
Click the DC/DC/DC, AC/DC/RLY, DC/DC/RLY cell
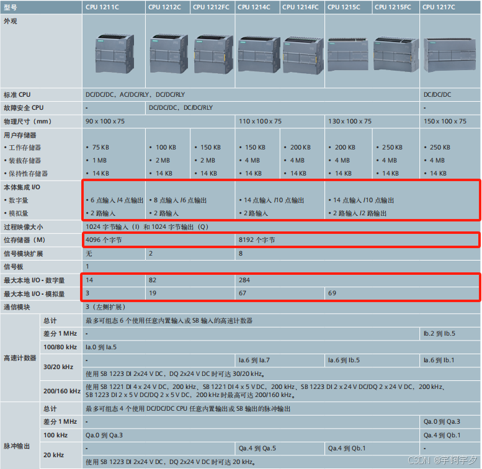click(x=251, y=95)
